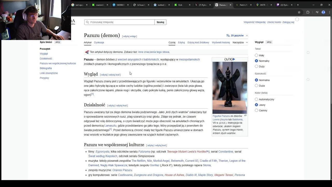Click the disambiguation arrow icon in the hatnote

coord(87,52)
